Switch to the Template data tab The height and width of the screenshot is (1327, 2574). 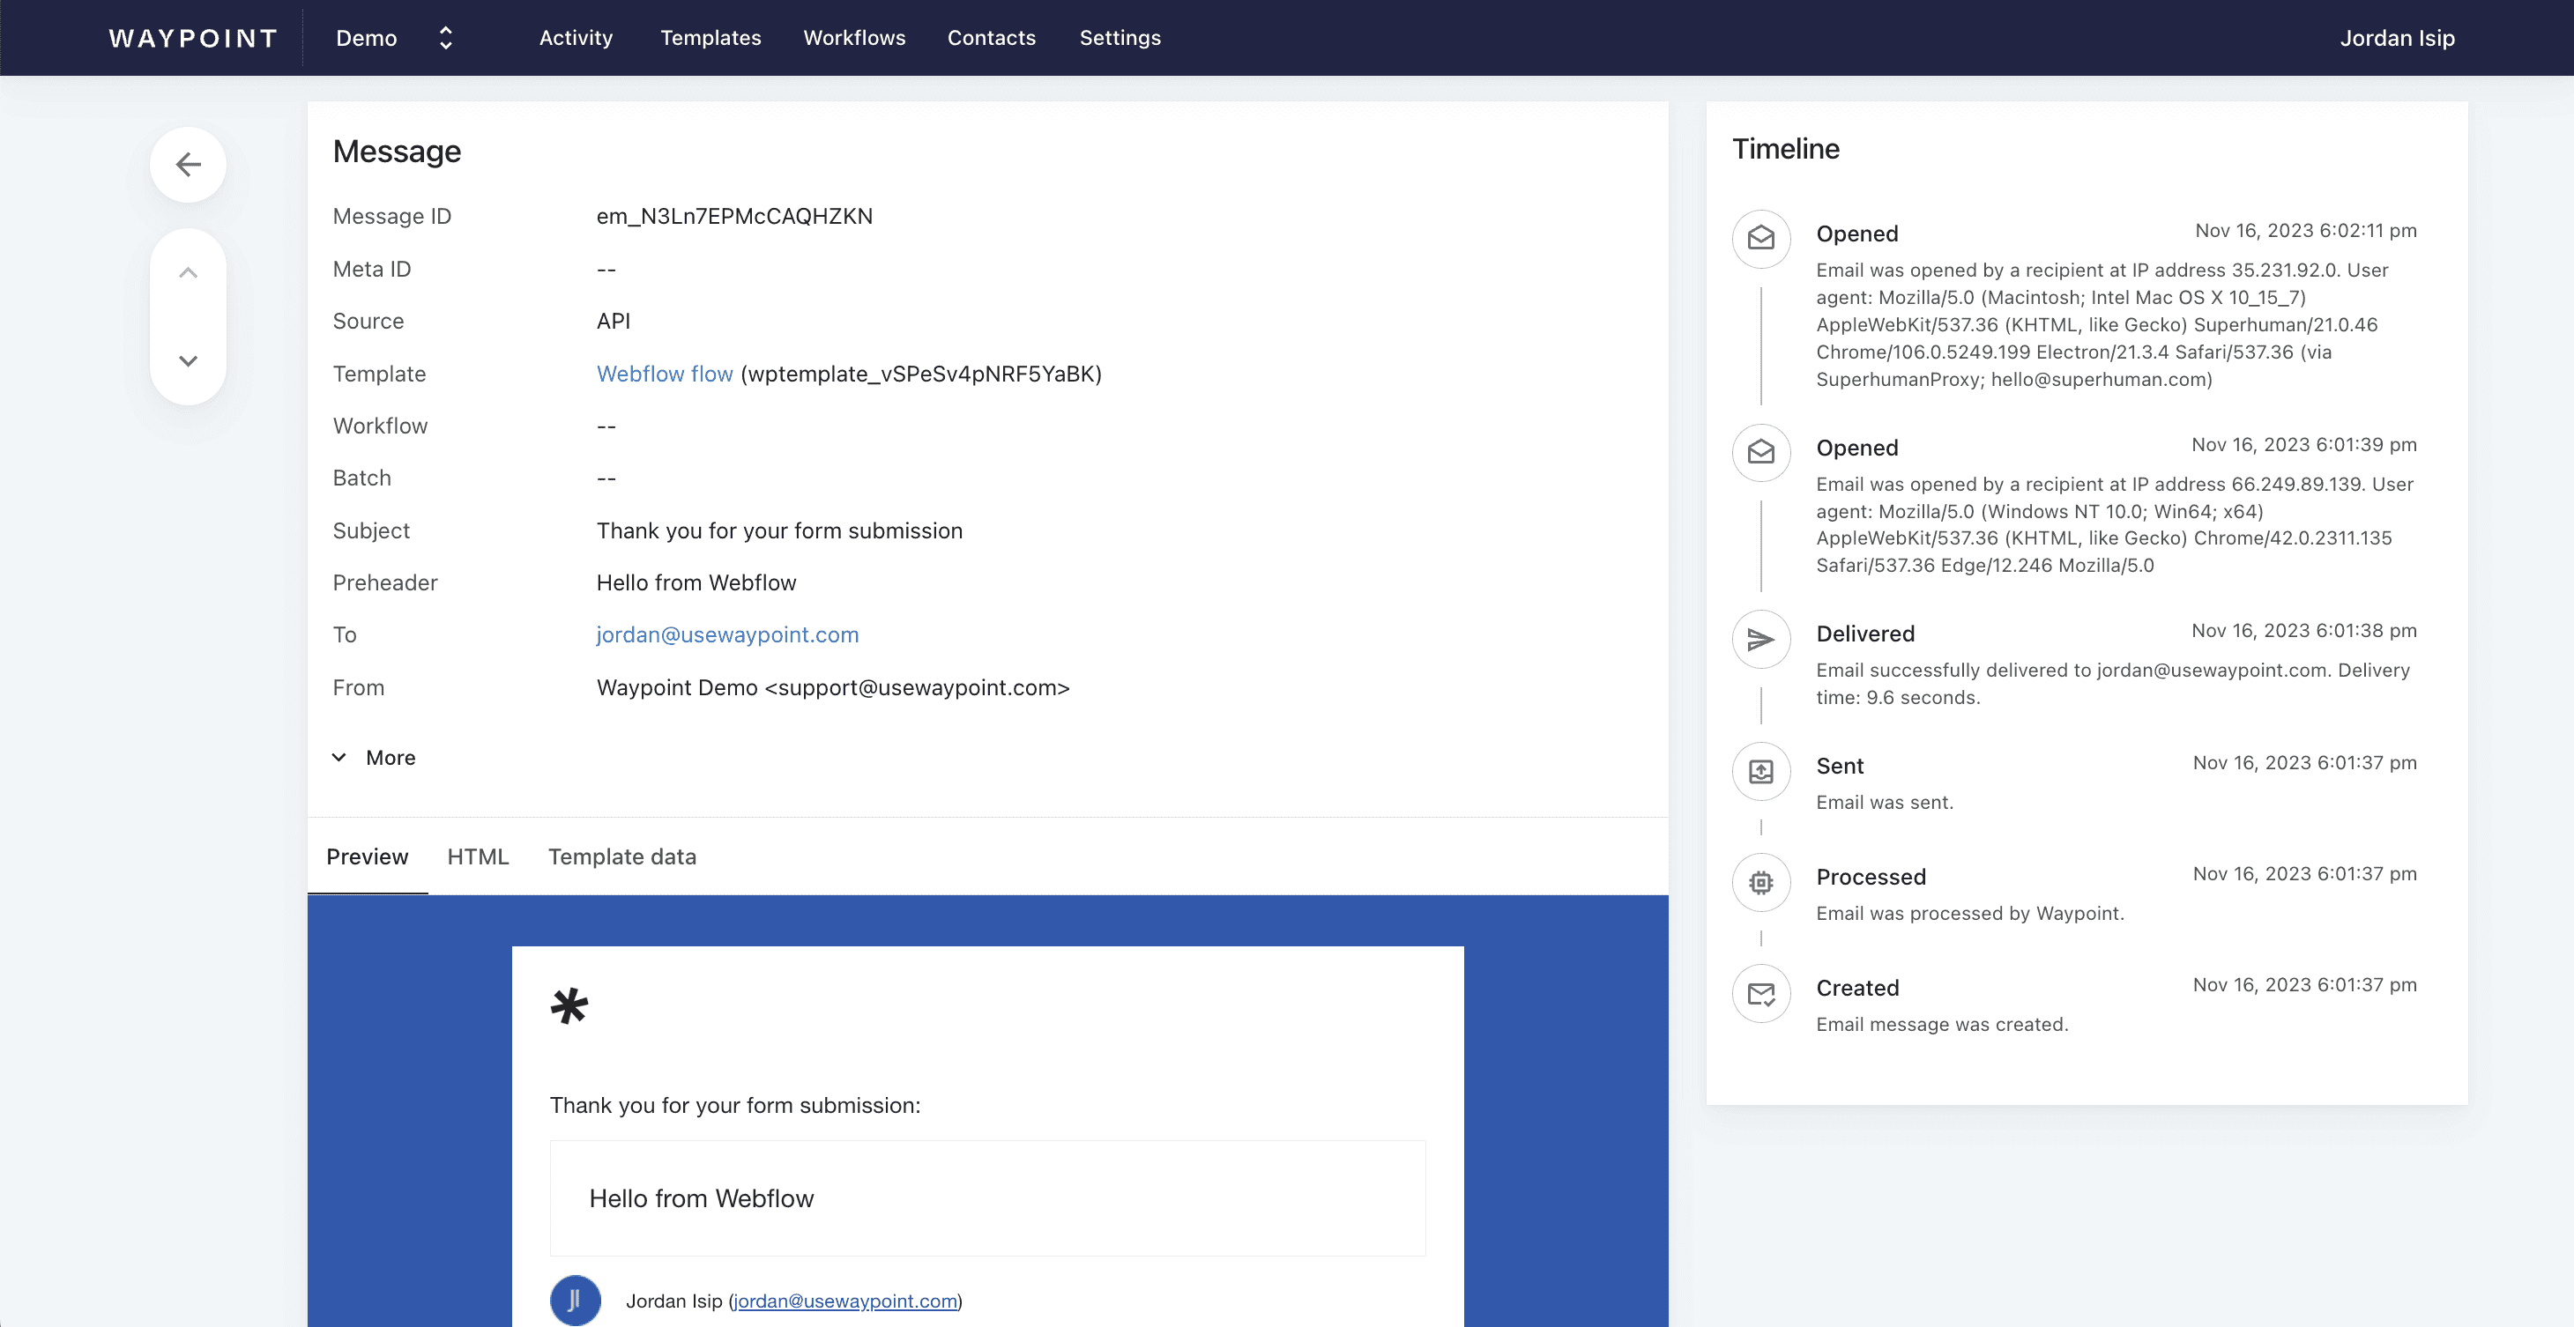[621, 856]
